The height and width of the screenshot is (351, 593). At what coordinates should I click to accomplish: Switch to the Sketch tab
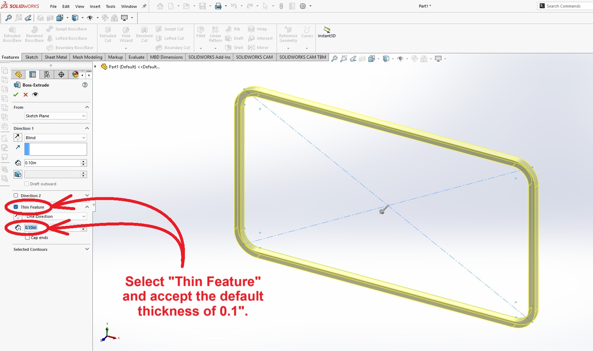[32, 57]
